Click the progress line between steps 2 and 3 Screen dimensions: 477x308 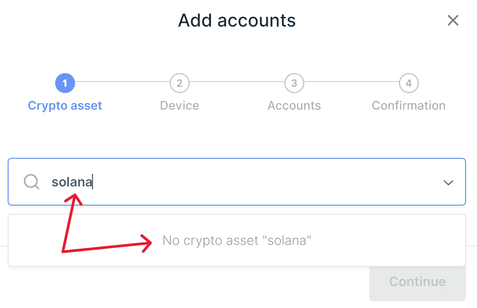[237, 81]
